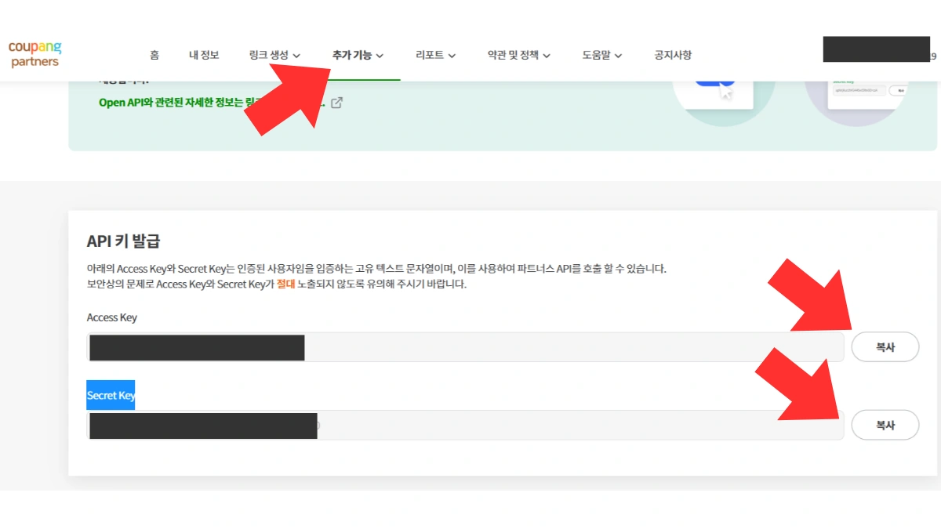Open the external link icon beside Open API text

point(336,103)
